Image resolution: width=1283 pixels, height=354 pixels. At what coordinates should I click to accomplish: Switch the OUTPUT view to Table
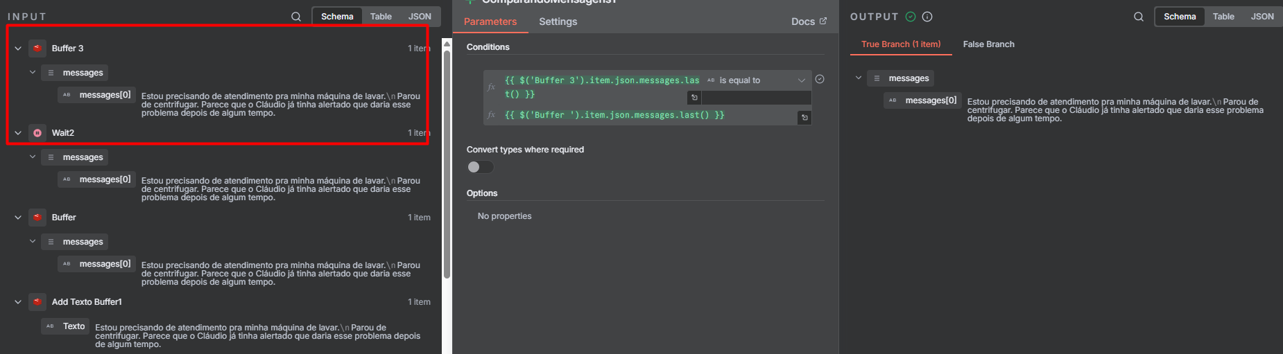[1223, 17]
